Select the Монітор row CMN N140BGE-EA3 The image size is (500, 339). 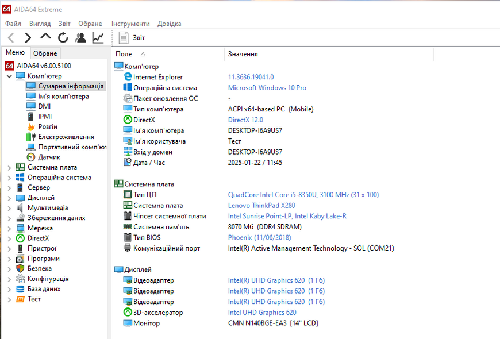click(x=273, y=323)
